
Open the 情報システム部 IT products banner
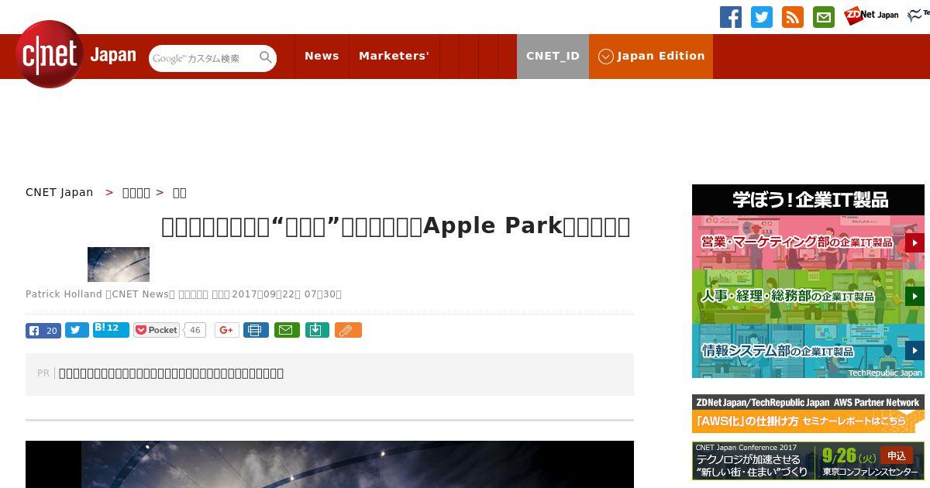point(808,351)
